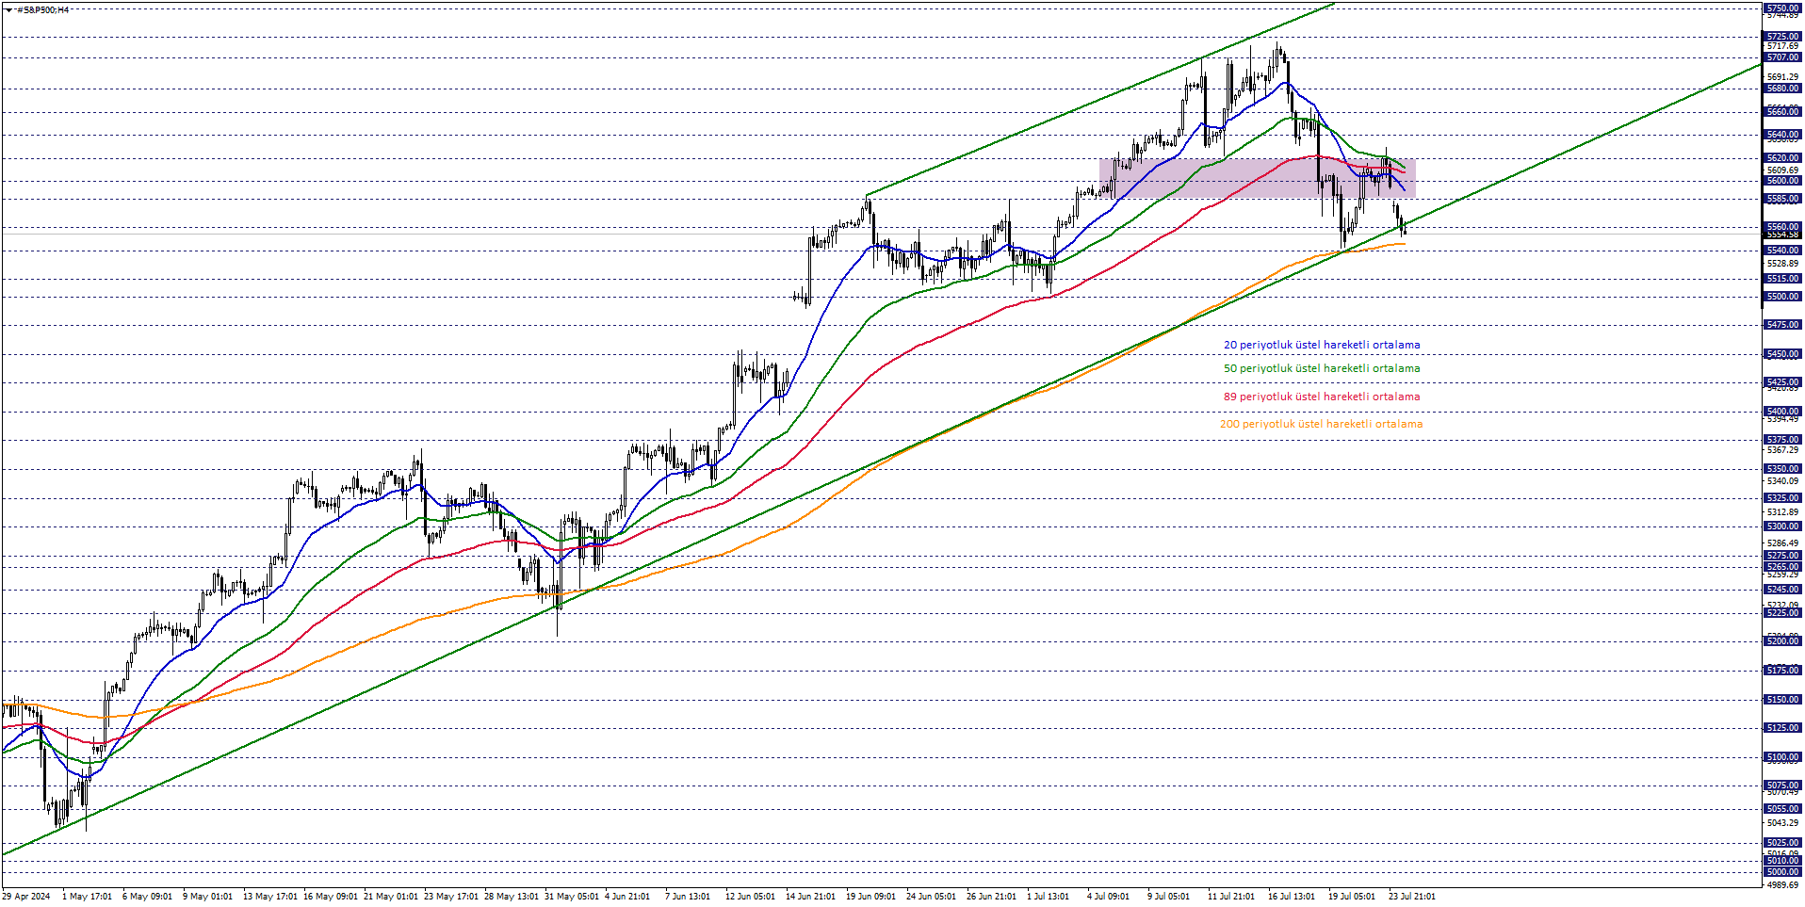Click the 5707.00 price level tag
1805x907 pixels.
point(1781,57)
